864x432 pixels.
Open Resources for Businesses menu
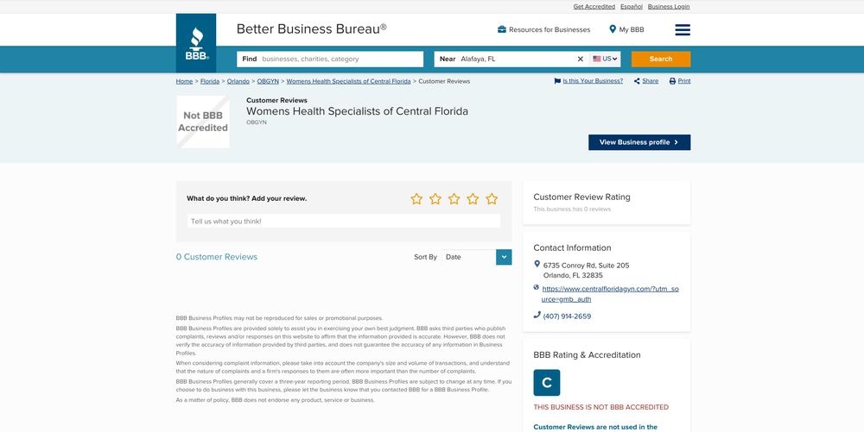point(544,29)
